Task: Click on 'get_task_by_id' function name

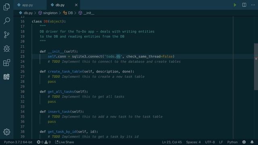Action: pyautogui.click(x=62, y=132)
